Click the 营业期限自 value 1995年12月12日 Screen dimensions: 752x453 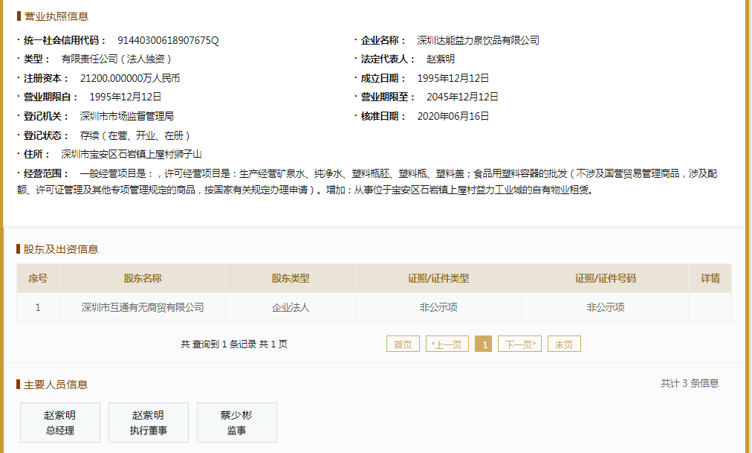125,97
